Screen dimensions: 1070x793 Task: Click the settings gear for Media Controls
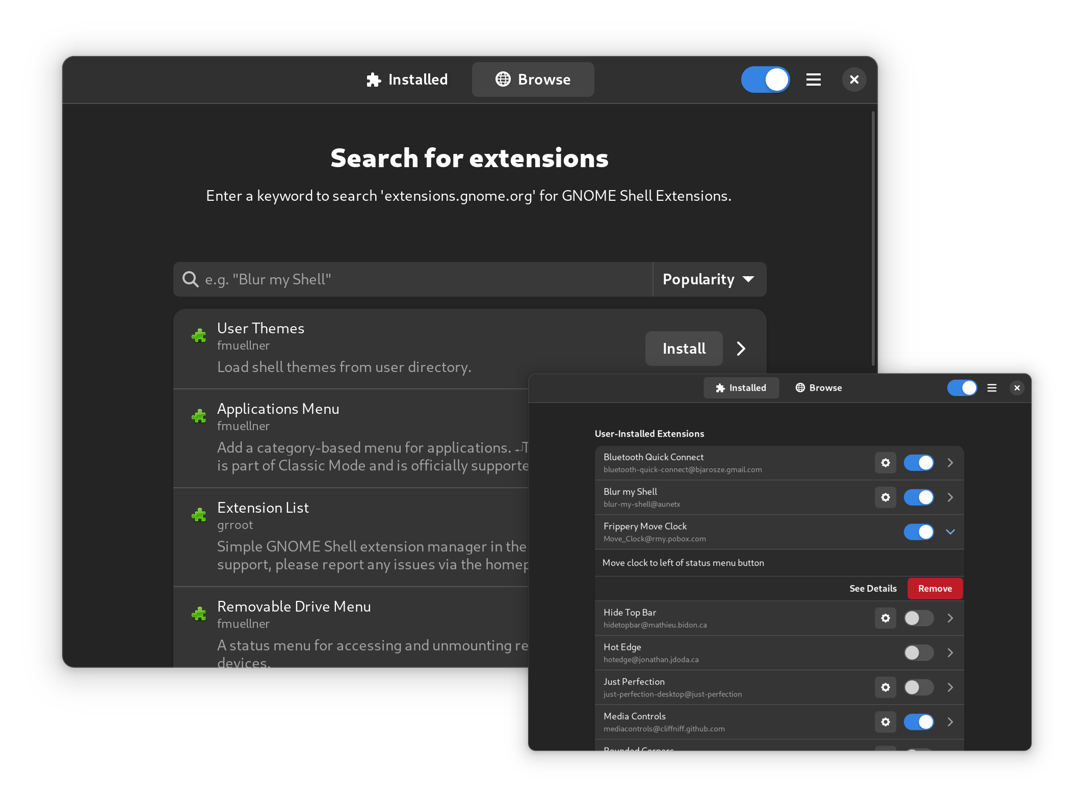(x=885, y=722)
